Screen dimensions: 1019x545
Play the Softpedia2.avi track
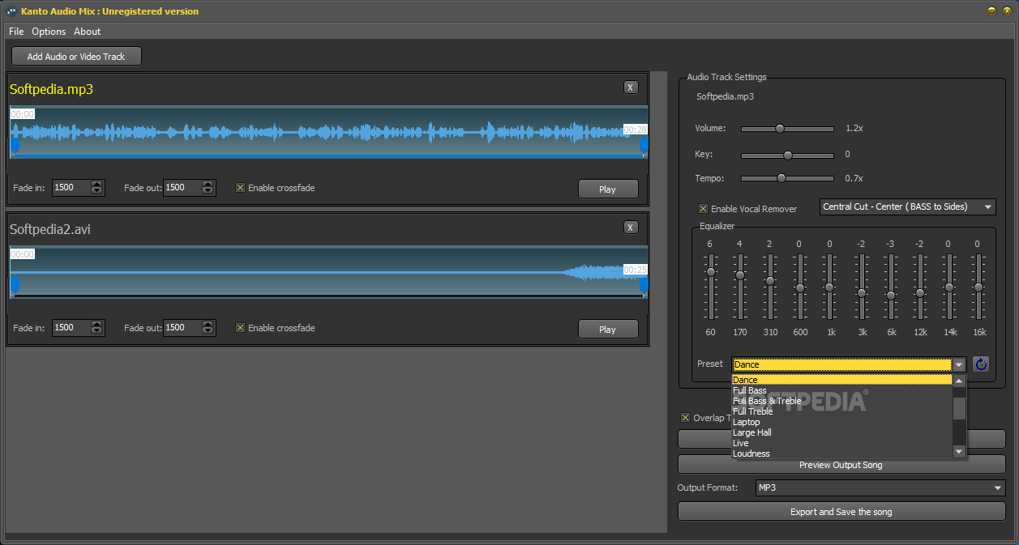[607, 329]
